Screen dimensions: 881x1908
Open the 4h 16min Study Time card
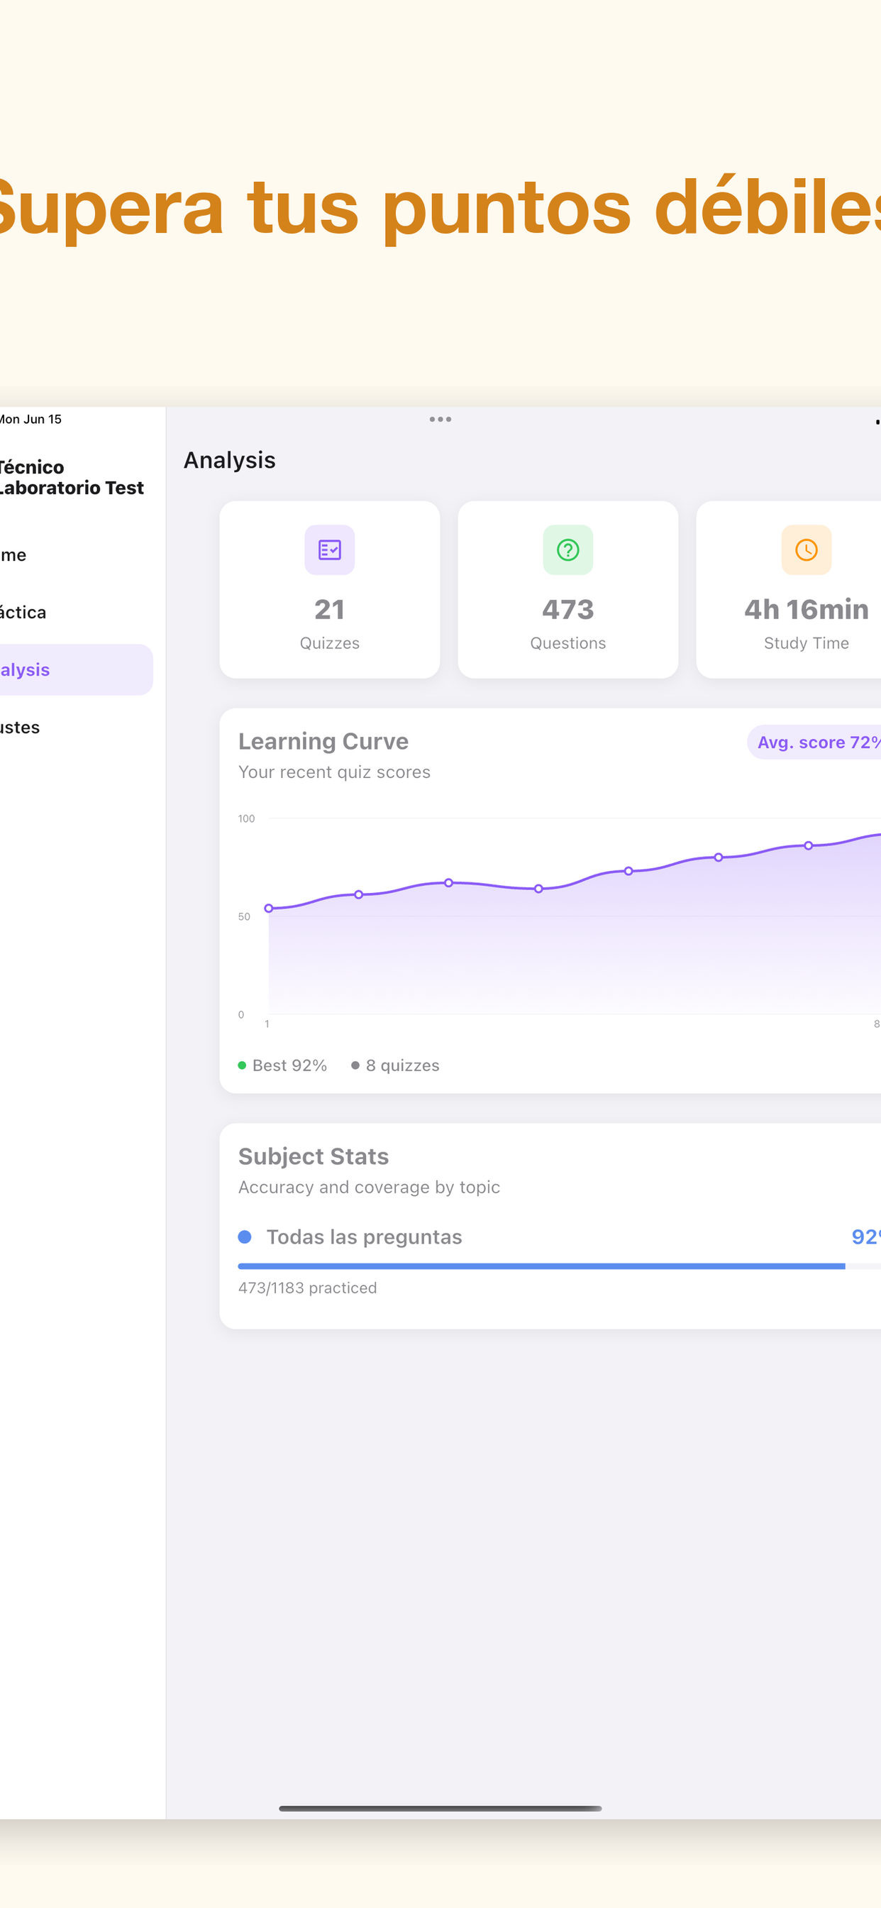(x=789, y=590)
